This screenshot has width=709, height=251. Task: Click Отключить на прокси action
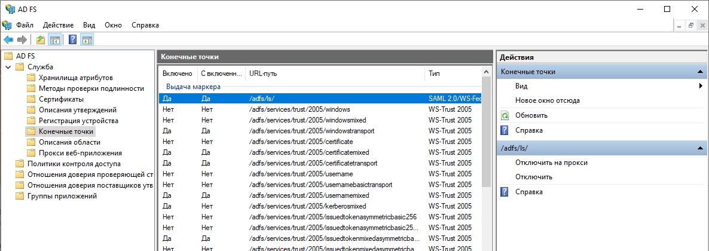point(551,163)
